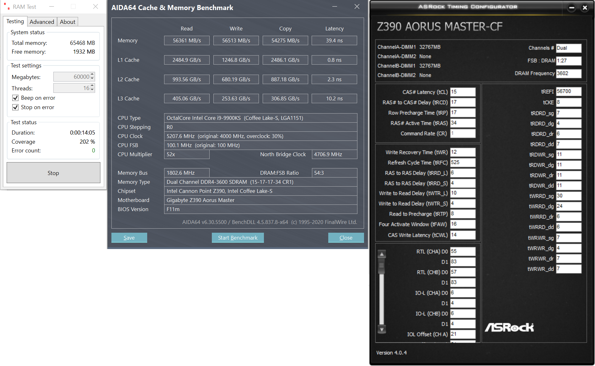Switch to the Testing tab
Viewport: 595px width, 366px height.
click(x=15, y=21)
